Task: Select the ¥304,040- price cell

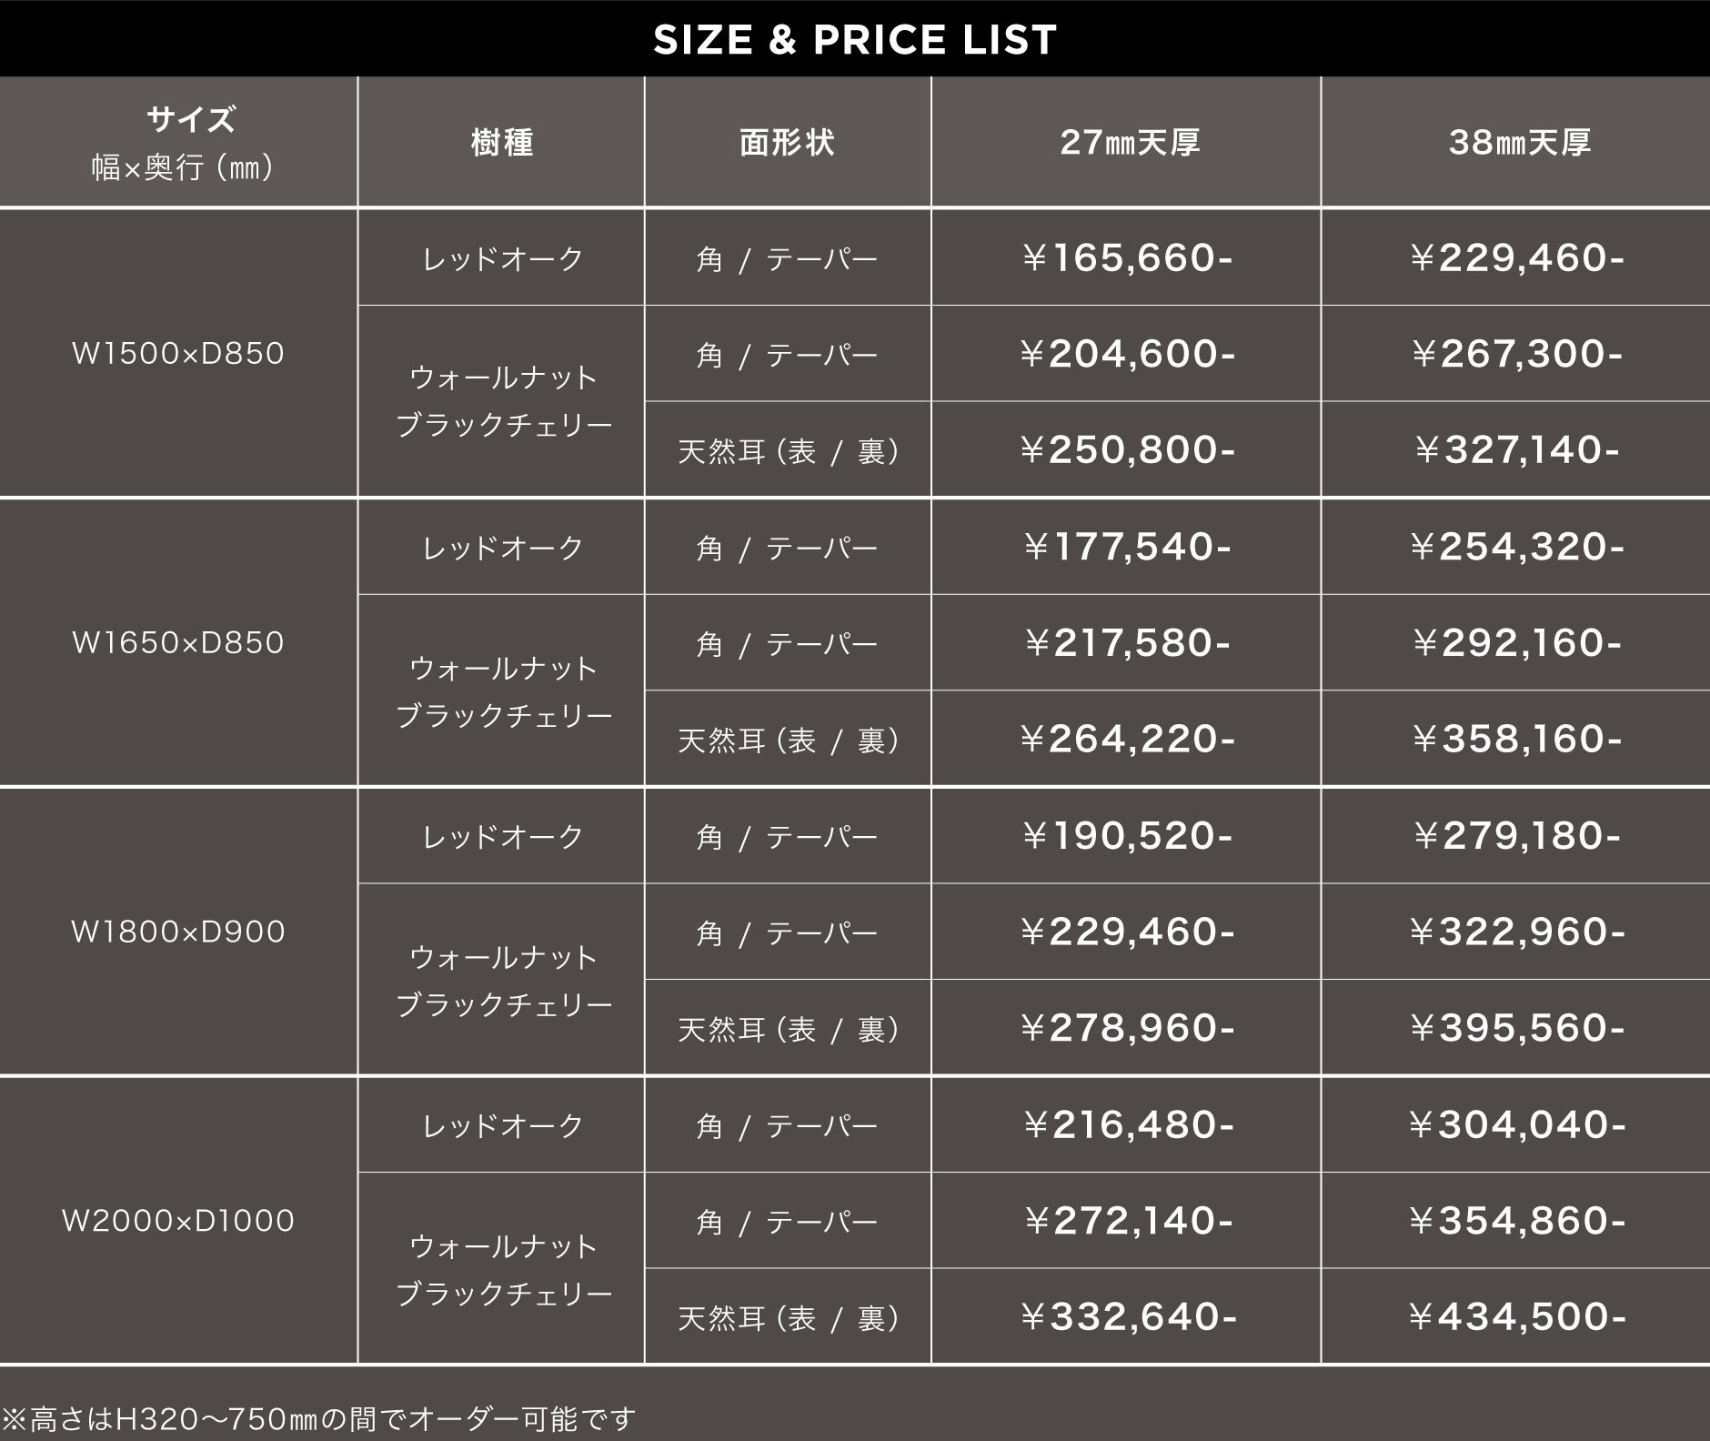Action: tap(1516, 1124)
